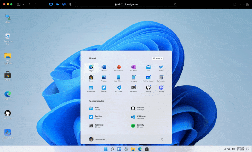
Task: Select the bottom desktop icon below Github
Action: [x=8, y=134]
